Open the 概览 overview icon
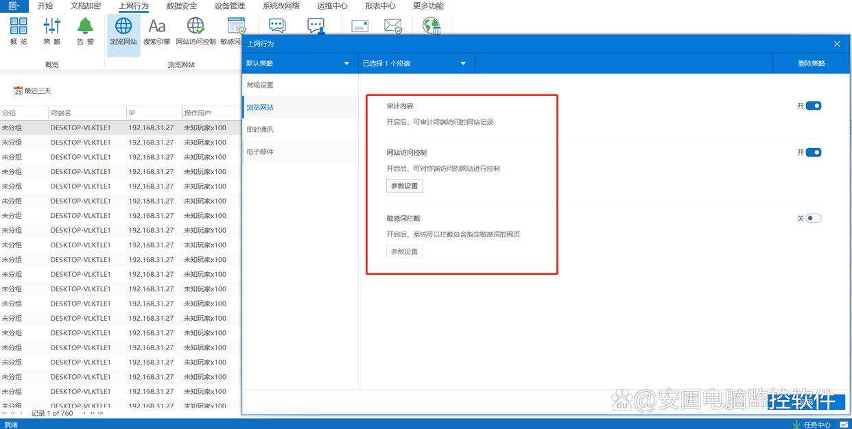 19,31
